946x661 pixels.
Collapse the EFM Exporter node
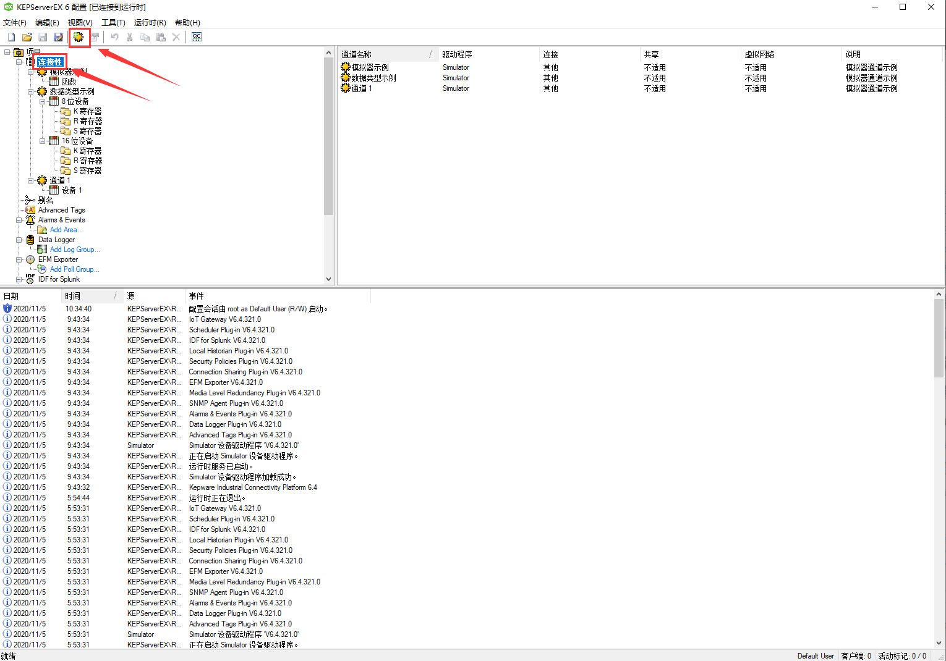[19, 259]
